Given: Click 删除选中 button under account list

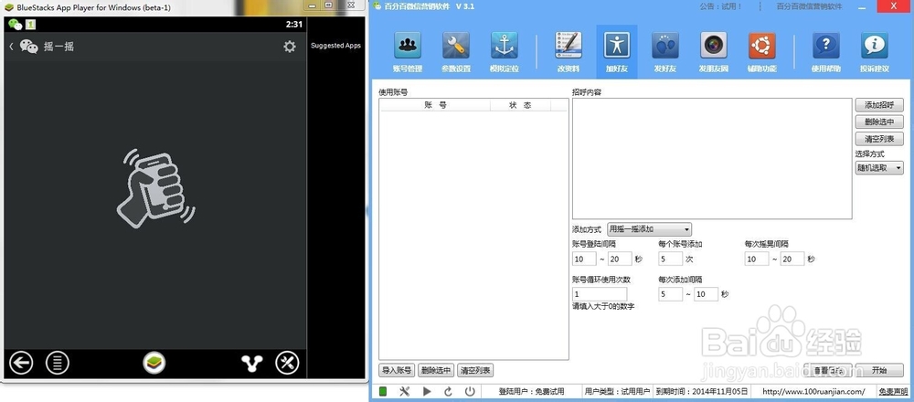Looking at the screenshot, I should tap(436, 370).
